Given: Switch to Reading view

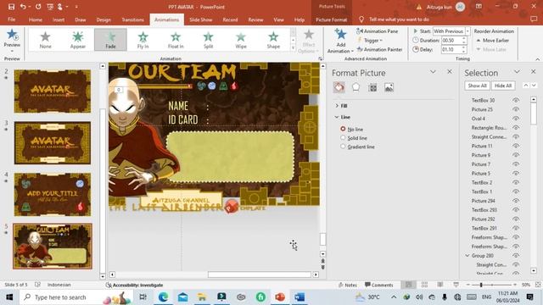Looking at the screenshot, I should tap(440, 285).
